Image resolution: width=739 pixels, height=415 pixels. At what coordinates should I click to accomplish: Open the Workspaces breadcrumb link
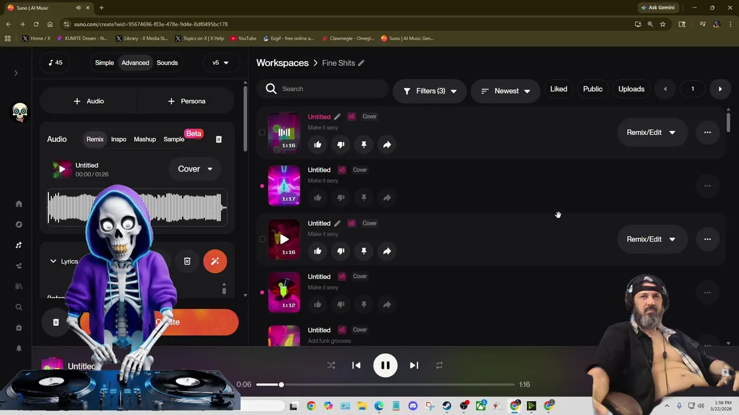[282, 63]
